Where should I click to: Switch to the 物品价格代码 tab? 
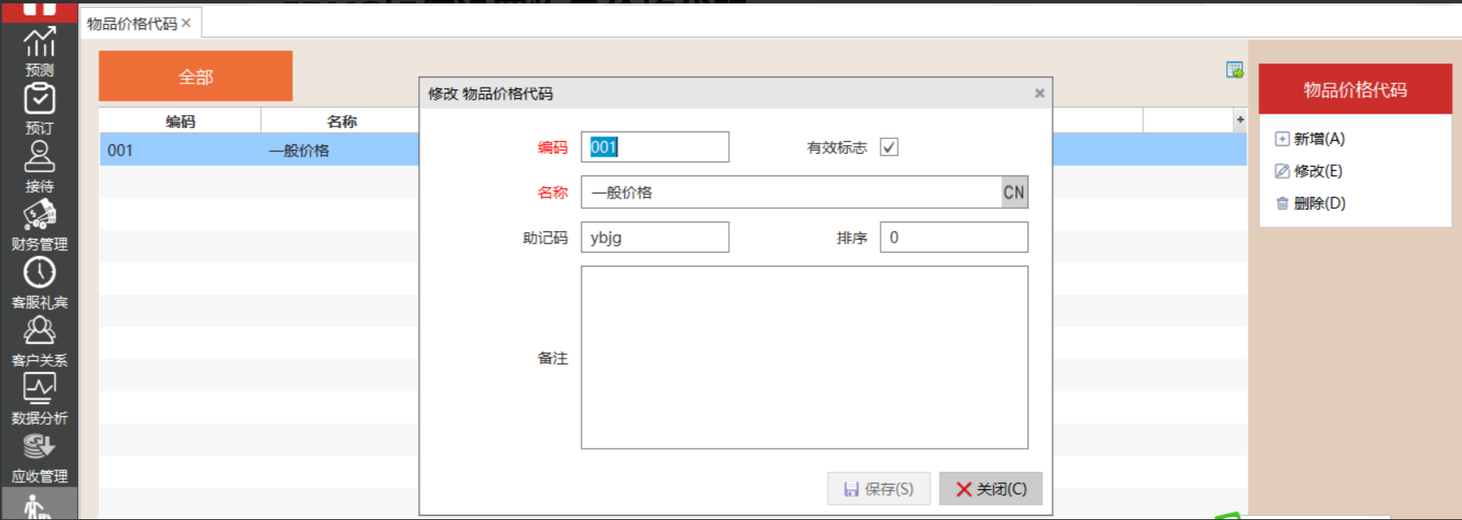tap(132, 24)
